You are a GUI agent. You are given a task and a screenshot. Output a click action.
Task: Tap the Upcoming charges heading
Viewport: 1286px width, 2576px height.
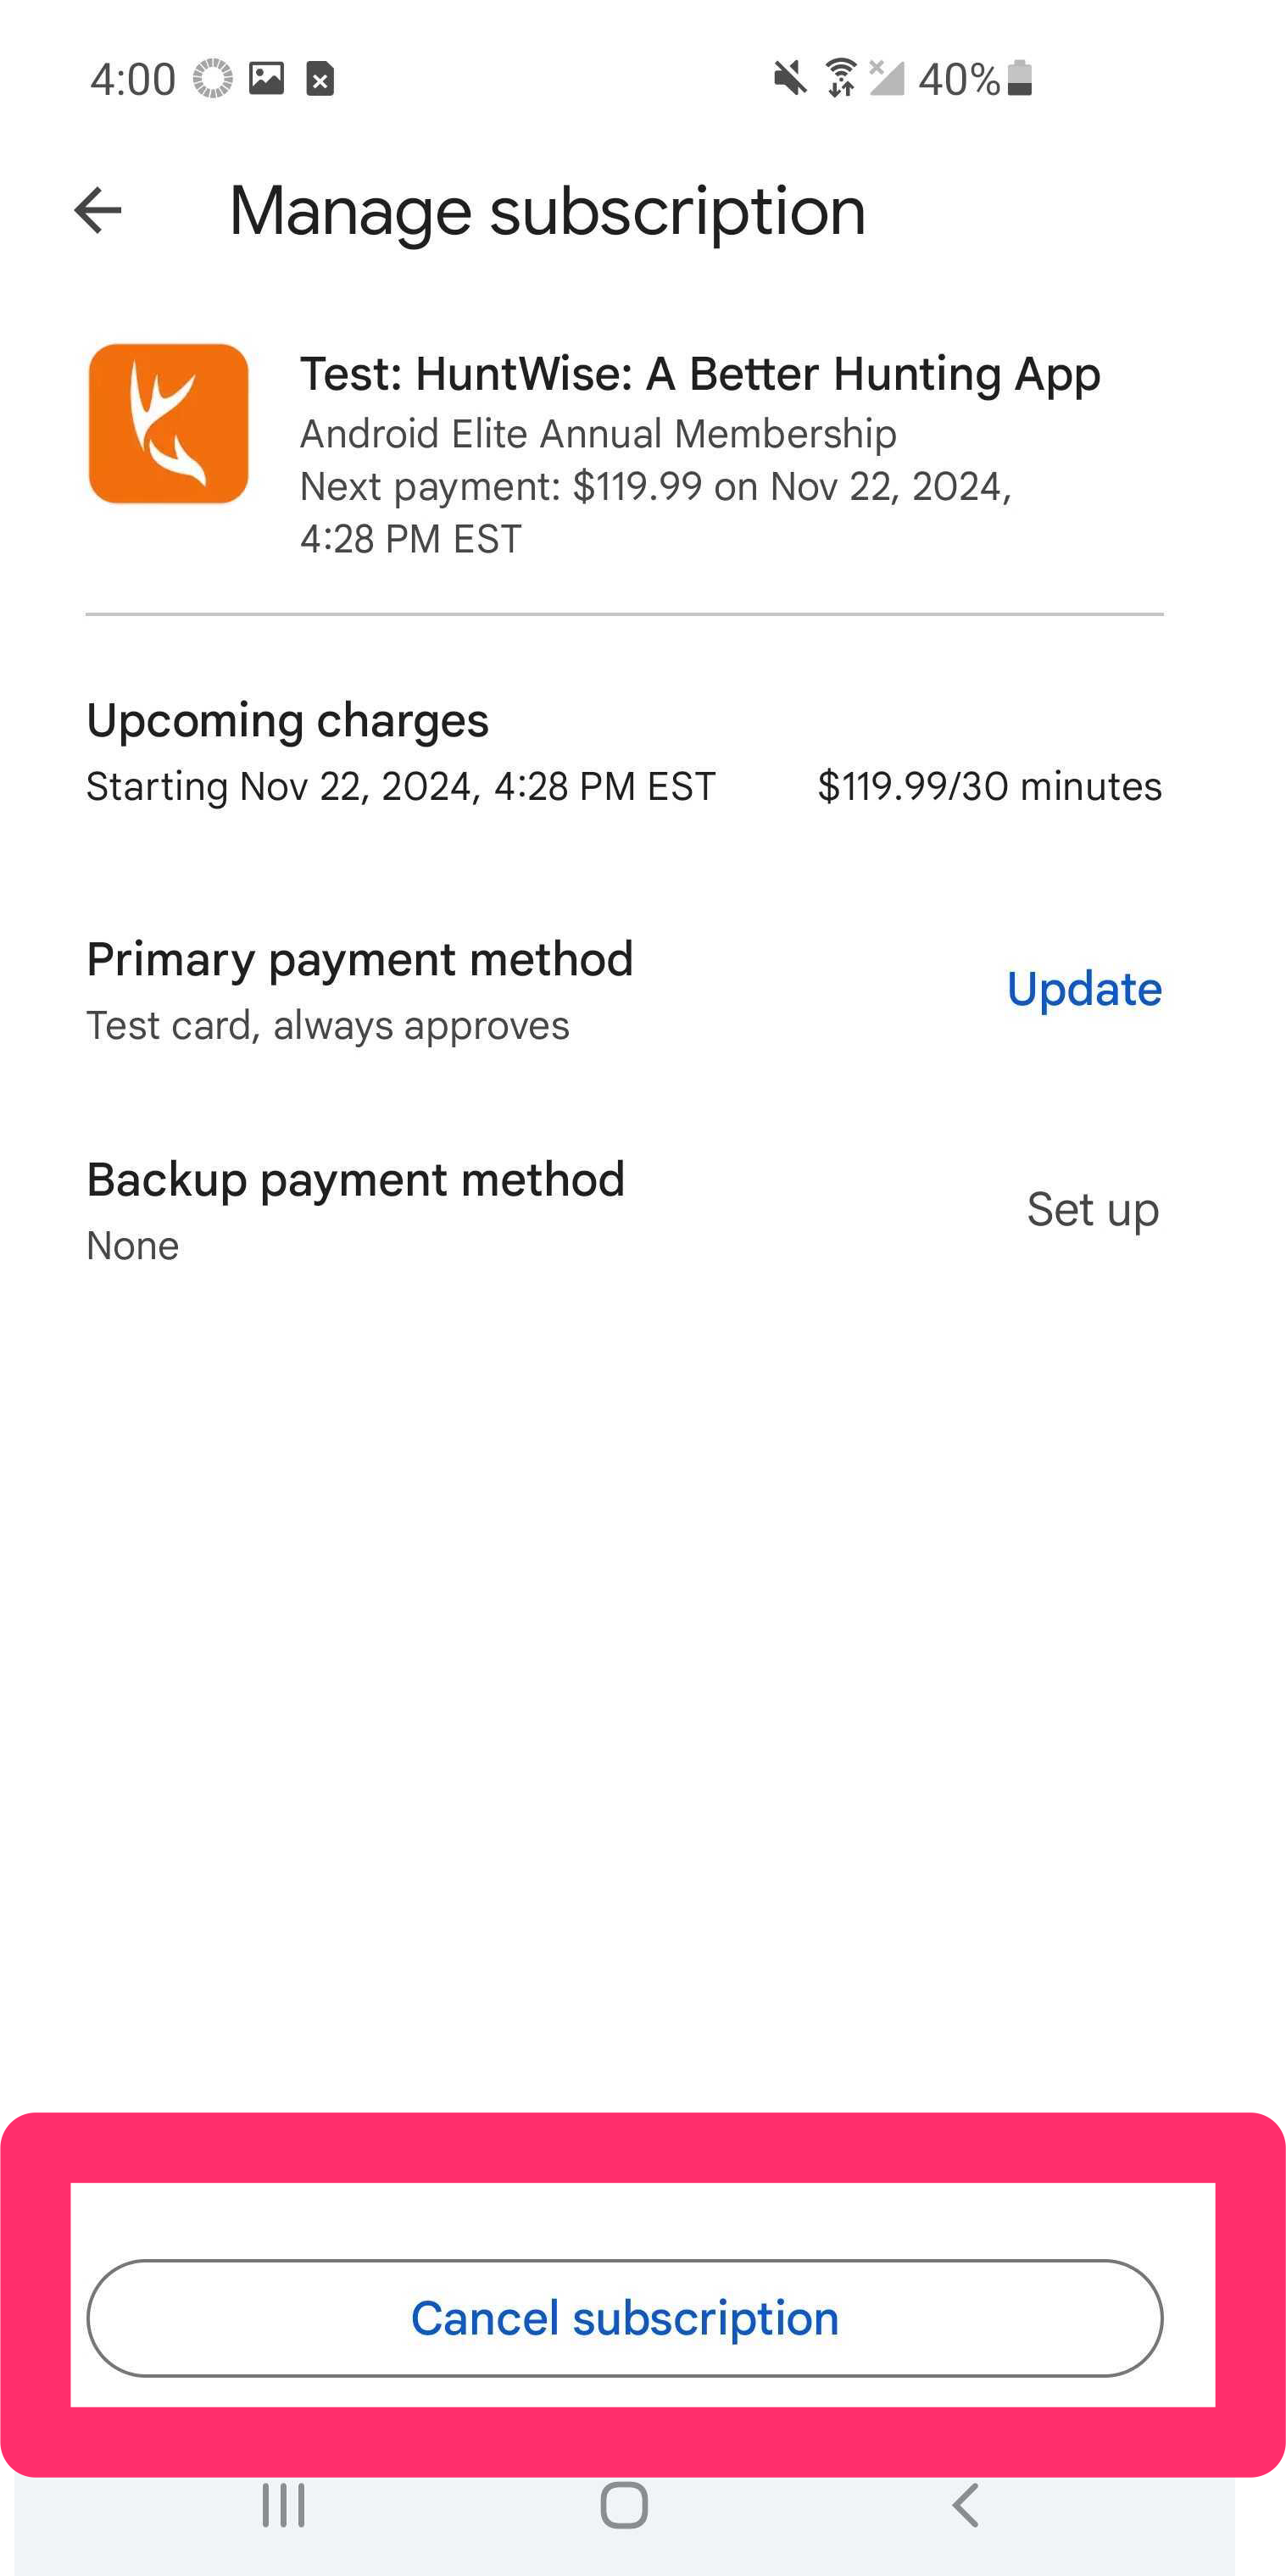287,720
